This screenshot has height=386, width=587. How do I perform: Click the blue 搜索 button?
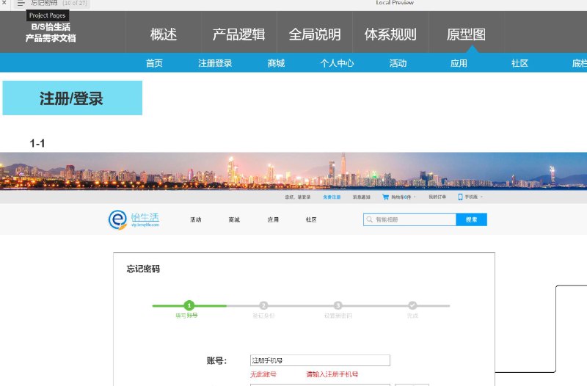pos(471,219)
